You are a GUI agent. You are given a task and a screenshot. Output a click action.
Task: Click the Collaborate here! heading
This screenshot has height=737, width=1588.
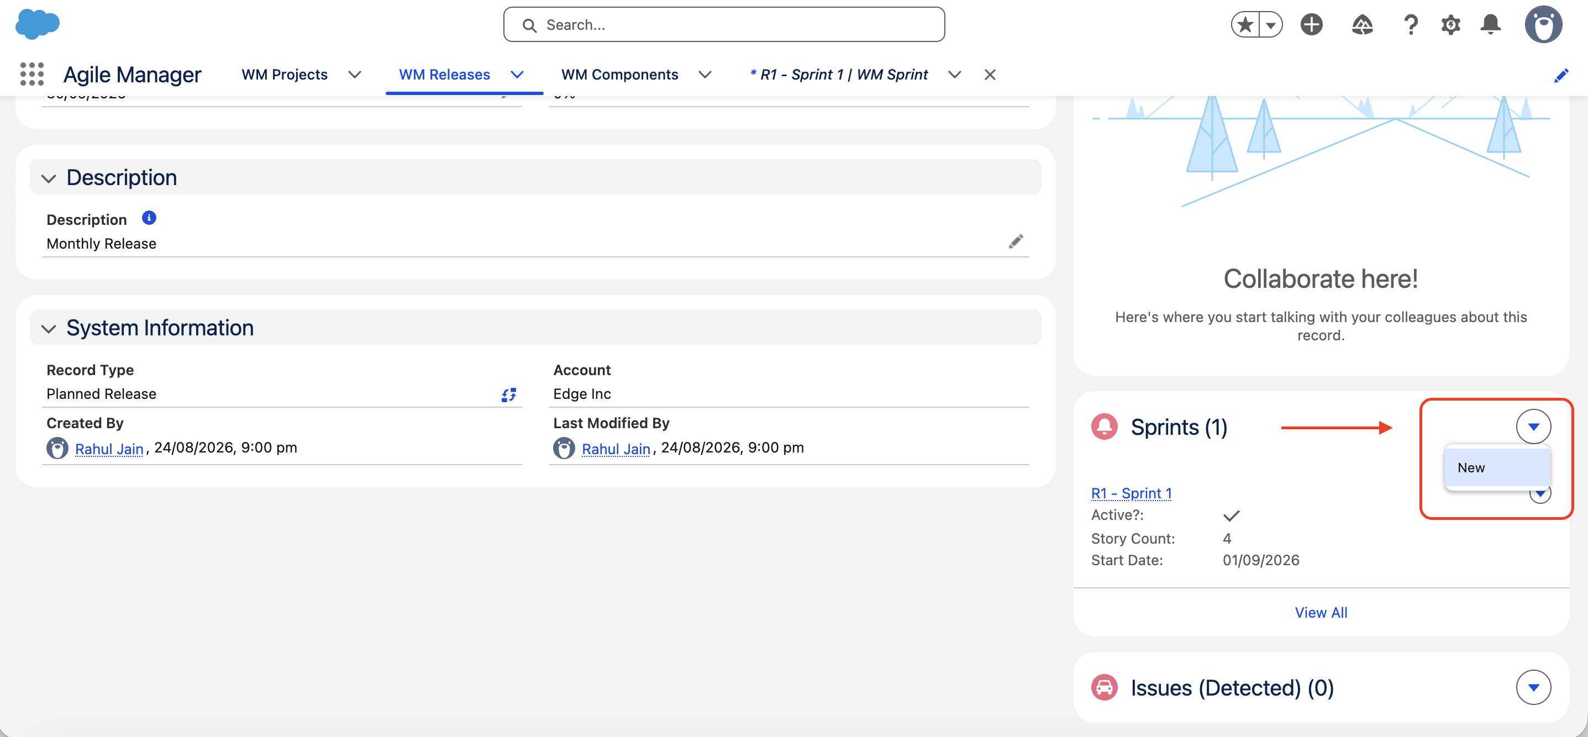pyautogui.click(x=1321, y=279)
